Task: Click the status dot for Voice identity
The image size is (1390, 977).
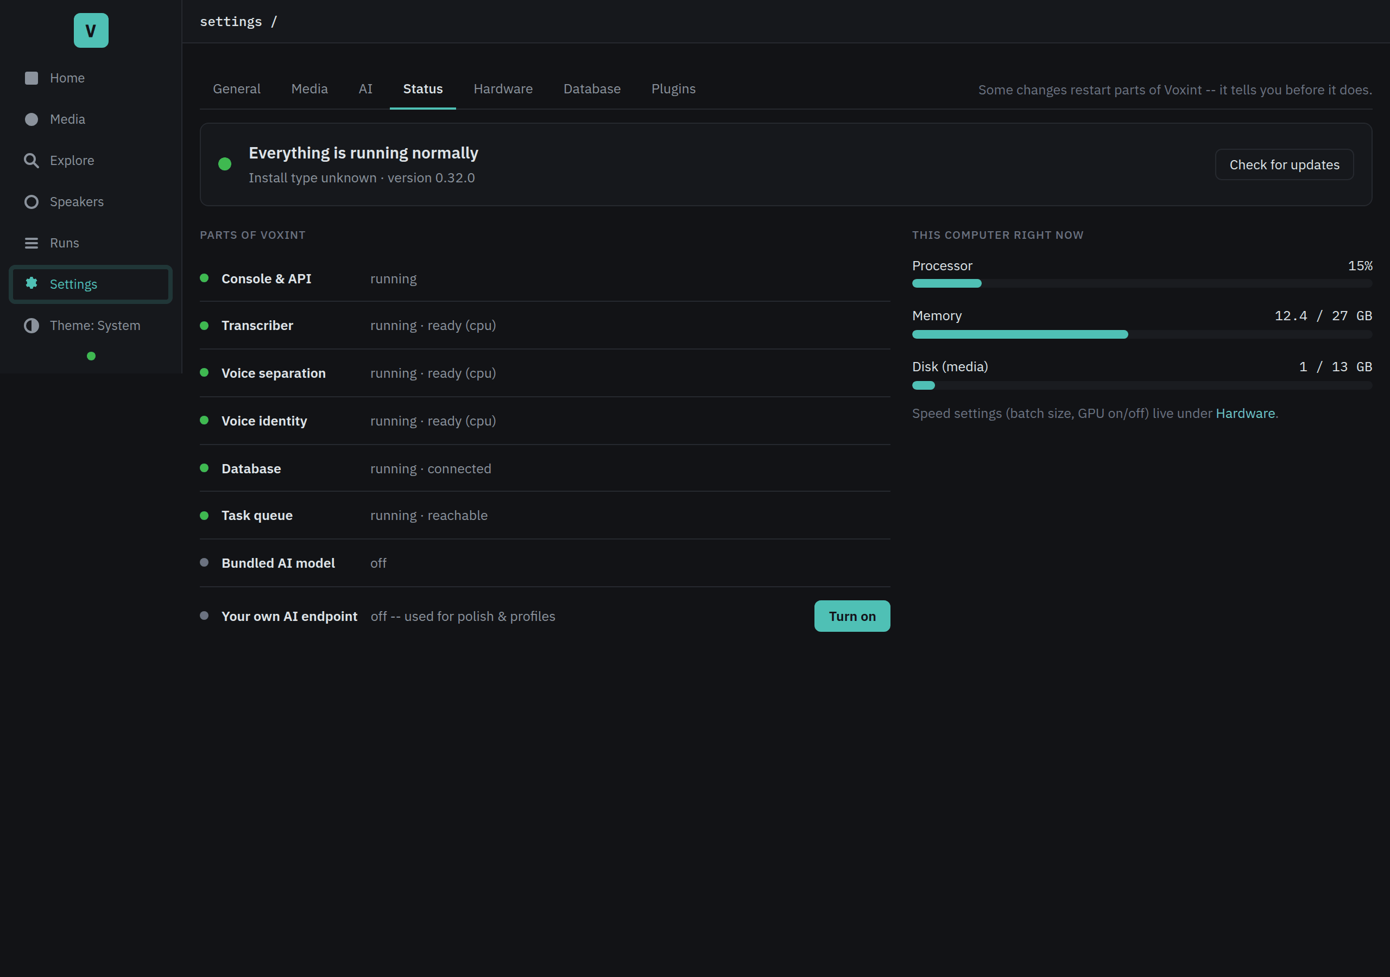Action: (204, 420)
